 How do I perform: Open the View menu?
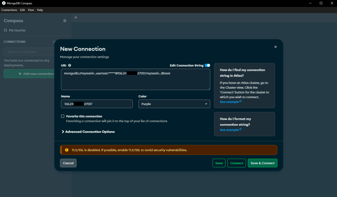(x=31, y=10)
